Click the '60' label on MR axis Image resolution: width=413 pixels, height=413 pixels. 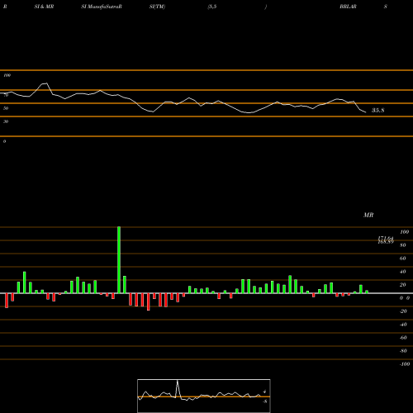(x=403, y=259)
